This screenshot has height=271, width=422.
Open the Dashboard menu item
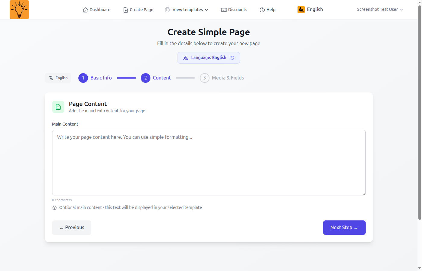(96, 10)
